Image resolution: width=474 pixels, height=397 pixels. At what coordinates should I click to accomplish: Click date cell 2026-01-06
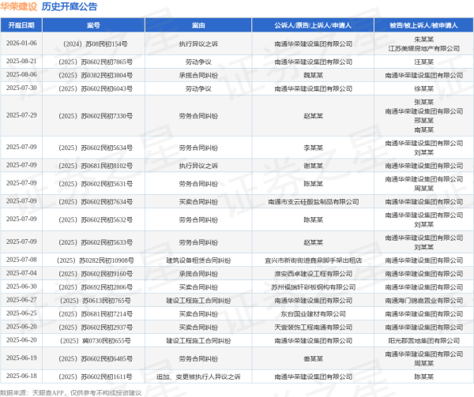tap(21, 43)
